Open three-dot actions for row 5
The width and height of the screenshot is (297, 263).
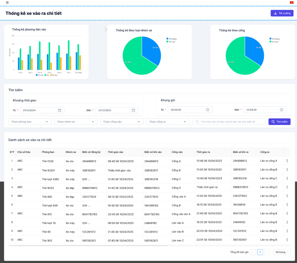(287, 196)
